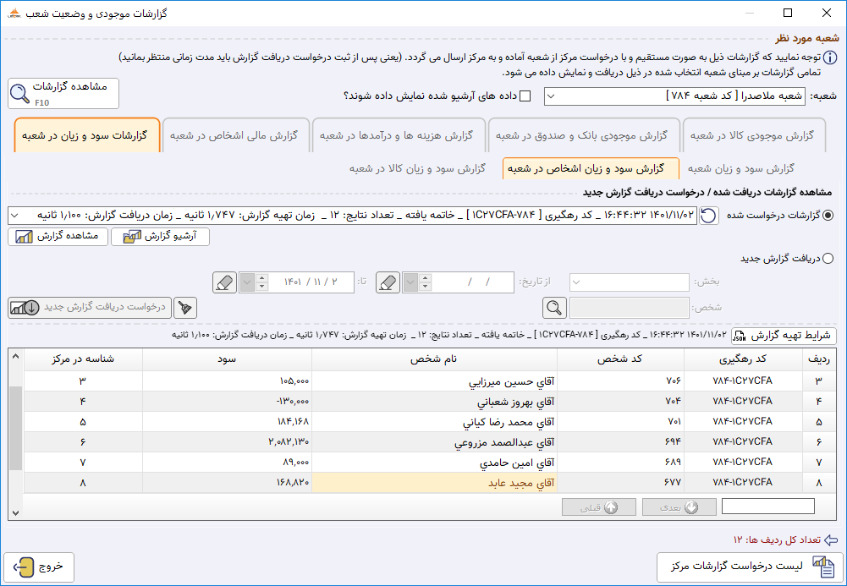The height and width of the screenshot is (586, 847).
Task: Clear the 'از تاریخ' date with eraser icon
Action: coord(388,282)
